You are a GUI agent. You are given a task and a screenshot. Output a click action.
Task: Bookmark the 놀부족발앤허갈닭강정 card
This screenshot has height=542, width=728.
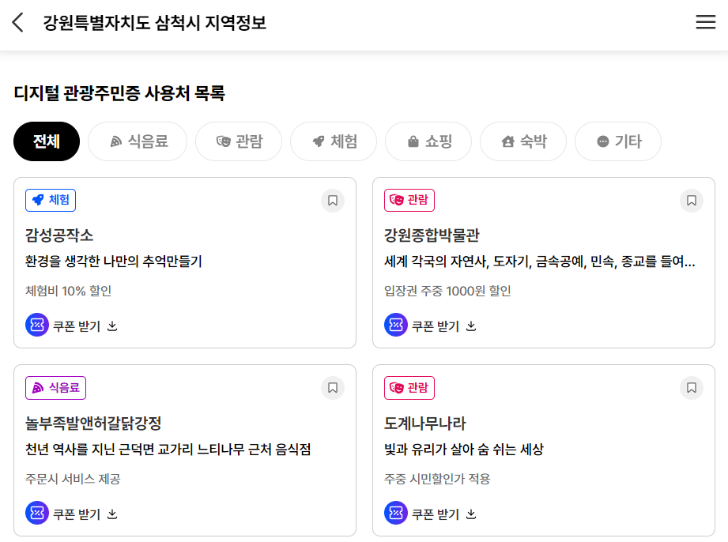click(332, 388)
